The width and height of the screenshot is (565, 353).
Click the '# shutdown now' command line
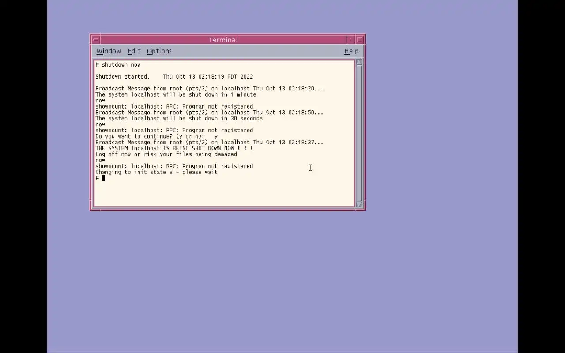118,64
